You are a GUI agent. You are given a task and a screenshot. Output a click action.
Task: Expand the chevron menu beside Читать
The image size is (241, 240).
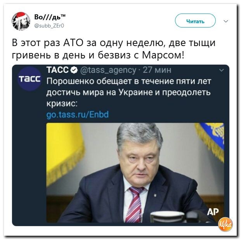(225, 21)
